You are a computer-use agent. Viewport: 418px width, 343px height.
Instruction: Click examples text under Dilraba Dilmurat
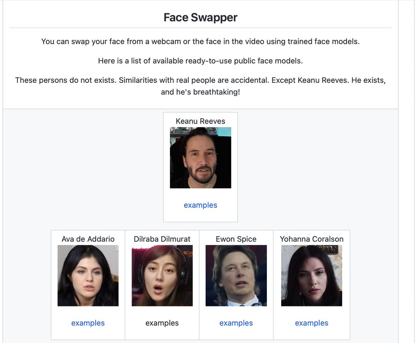pyautogui.click(x=162, y=323)
